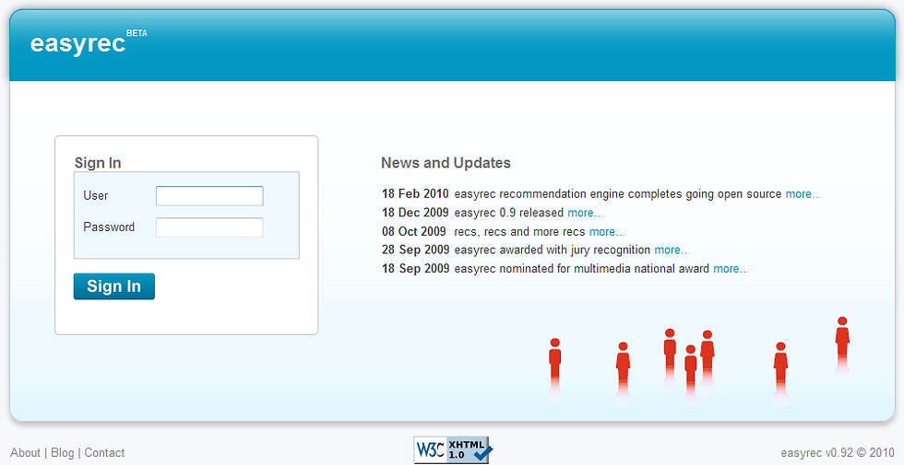Click the Sign In button
The width and height of the screenshot is (904, 465).
(114, 286)
